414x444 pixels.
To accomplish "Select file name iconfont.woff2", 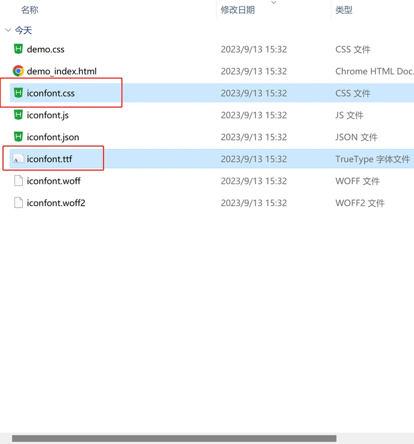I will 56,203.
